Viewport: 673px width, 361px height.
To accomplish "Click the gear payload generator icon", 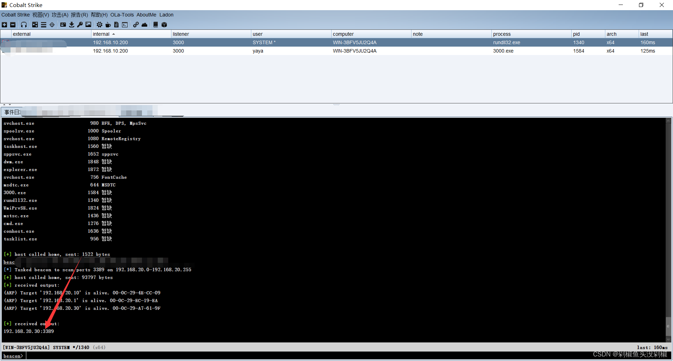I will 100,25.
